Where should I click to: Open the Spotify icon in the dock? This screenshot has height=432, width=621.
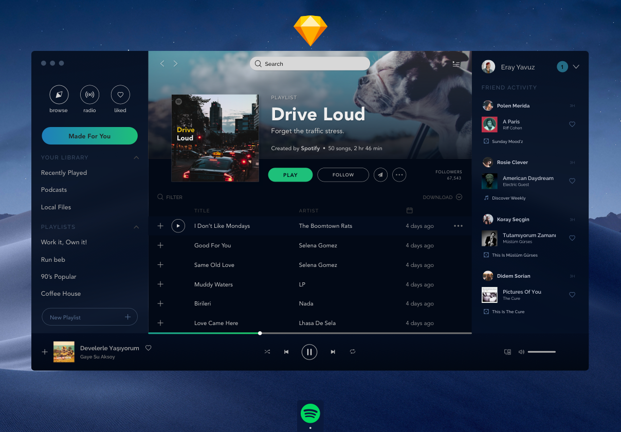[310, 413]
